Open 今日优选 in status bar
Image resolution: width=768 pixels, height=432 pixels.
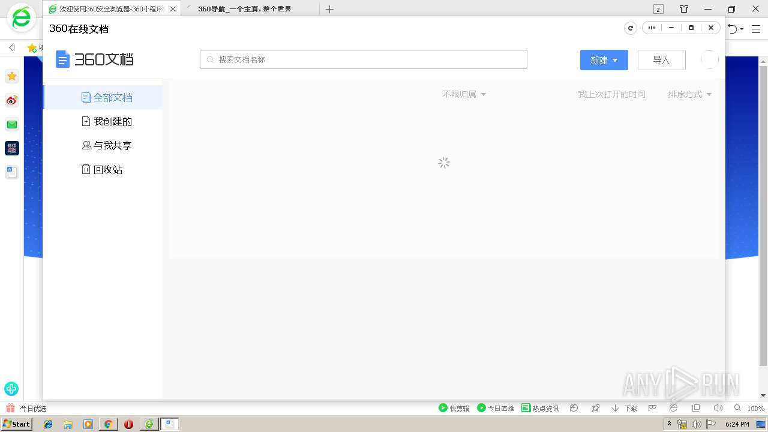26,408
